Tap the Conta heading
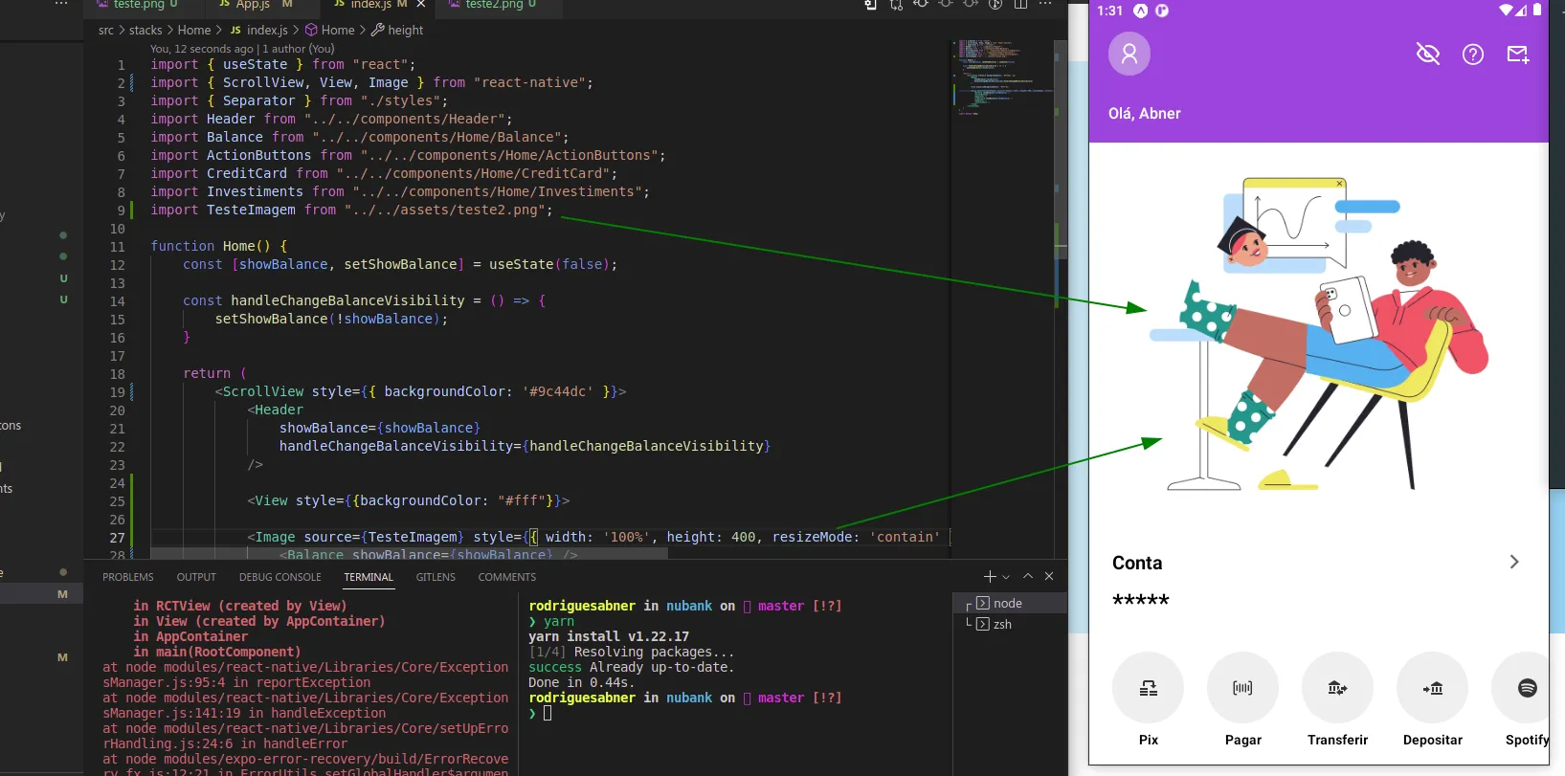This screenshot has height=776, width=1565. 1137,564
